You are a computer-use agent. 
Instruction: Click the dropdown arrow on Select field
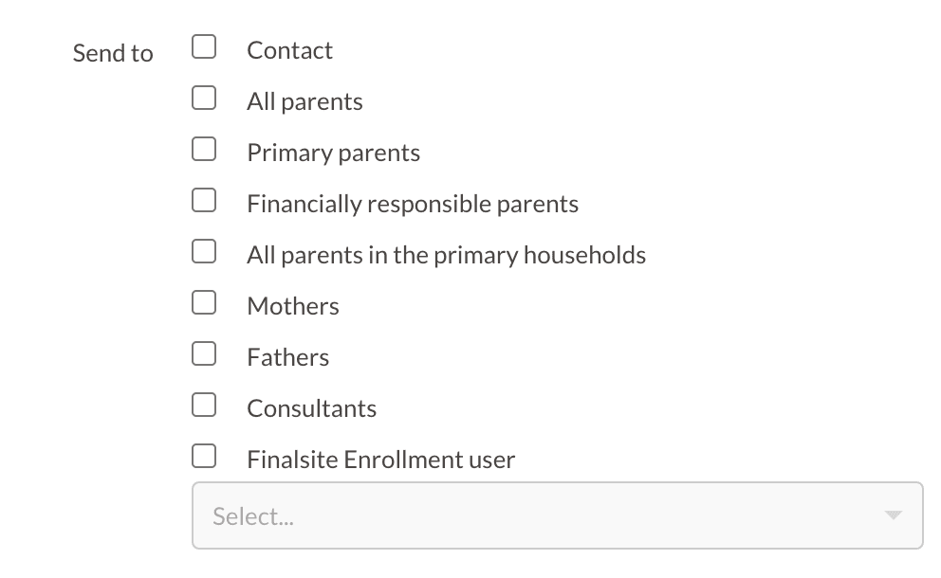tap(892, 515)
